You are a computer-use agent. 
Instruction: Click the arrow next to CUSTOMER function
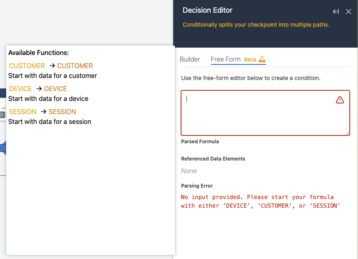pyautogui.click(x=52, y=66)
